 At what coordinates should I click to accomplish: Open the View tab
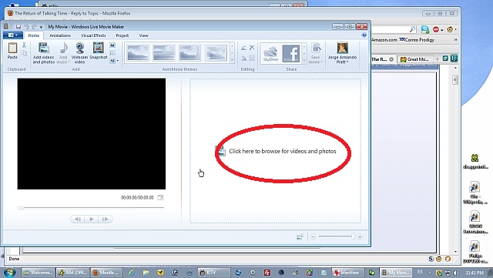(x=144, y=35)
